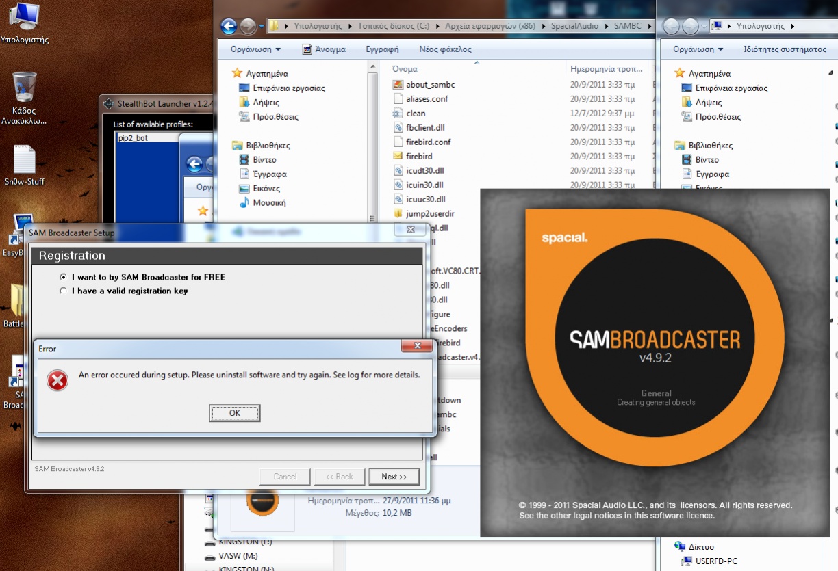The width and height of the screenshot is (838, 571).
Task: Open Μουσική library in SAMBC Explorer sidebar
Action: (262, 203)
